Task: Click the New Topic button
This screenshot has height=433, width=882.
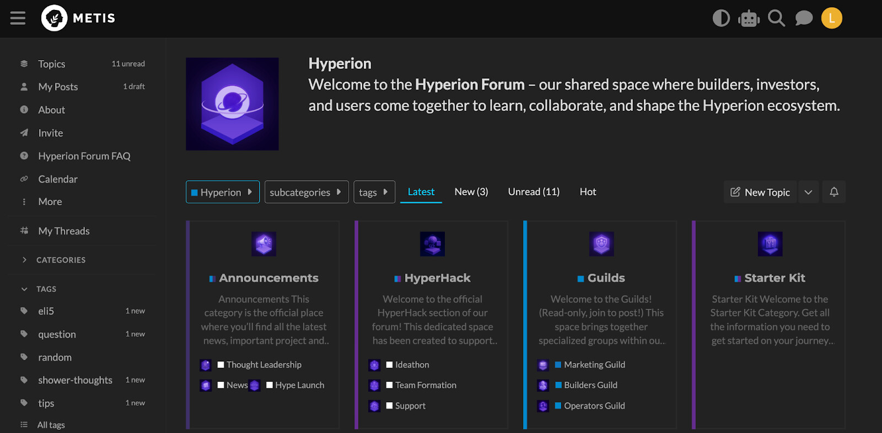Action: click(x=760, y=192)
